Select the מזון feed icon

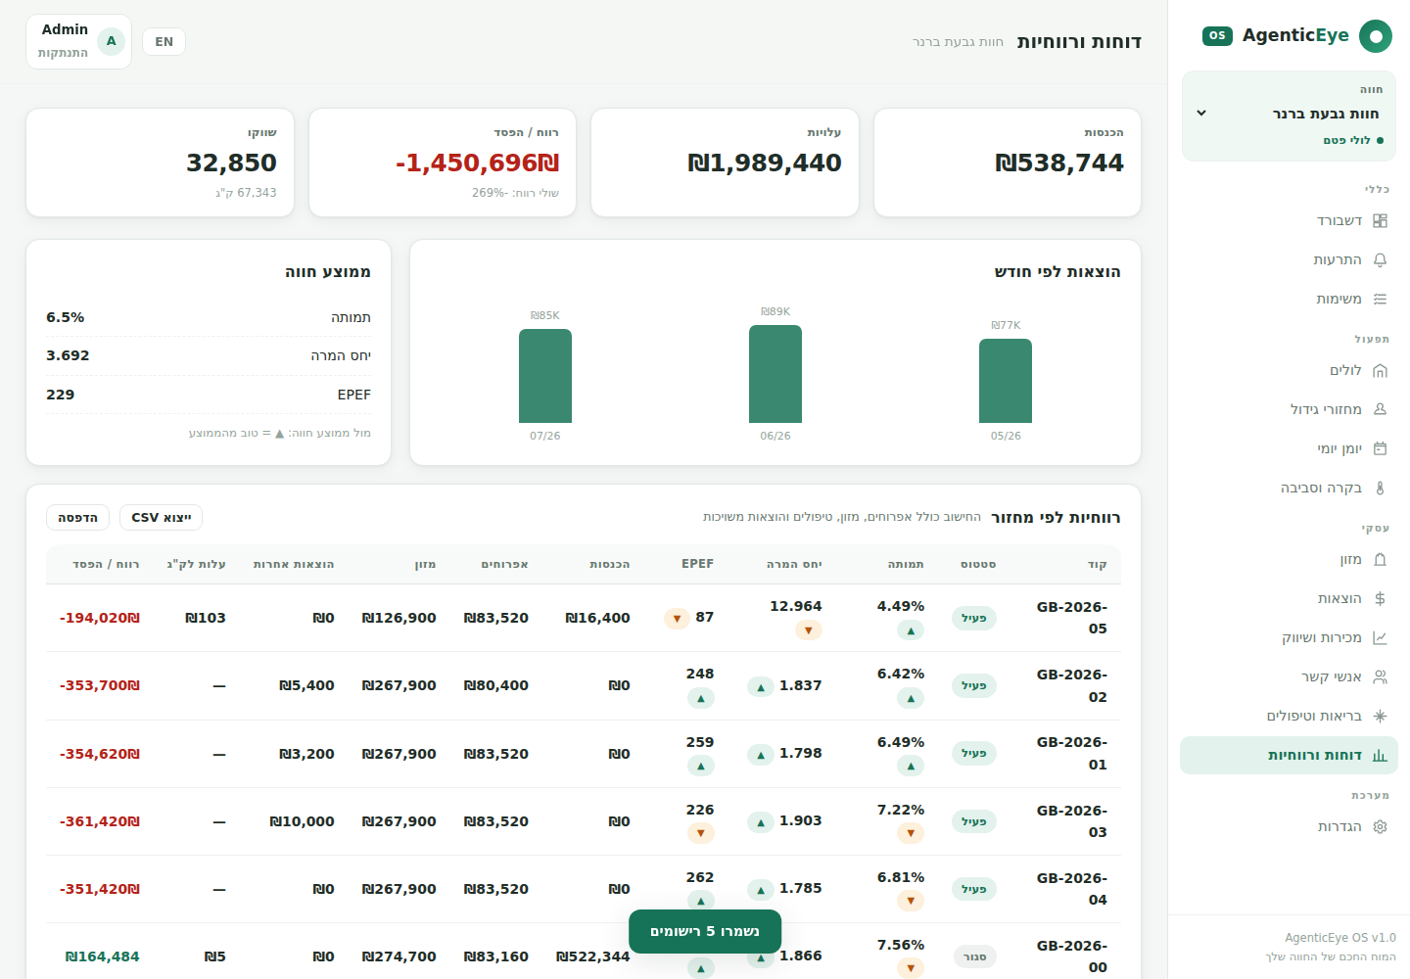pyautogui.click(x=1380, y=560)
